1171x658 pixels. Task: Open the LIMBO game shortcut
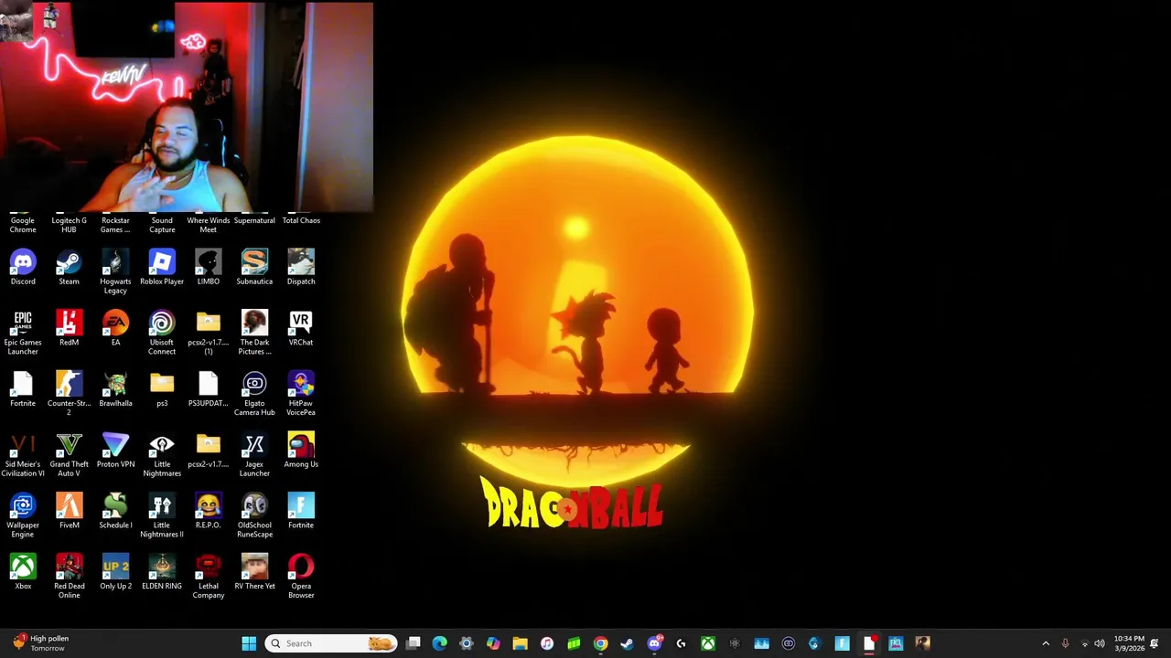(209, 268)
